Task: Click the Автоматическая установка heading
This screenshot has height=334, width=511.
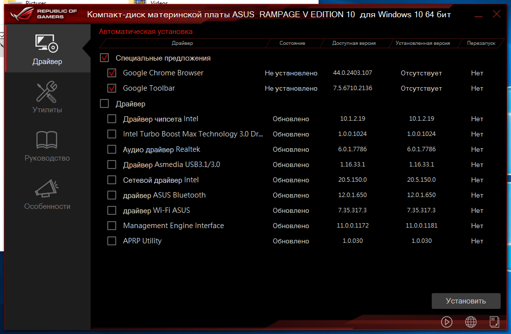Action: click(x=146, y=32)
